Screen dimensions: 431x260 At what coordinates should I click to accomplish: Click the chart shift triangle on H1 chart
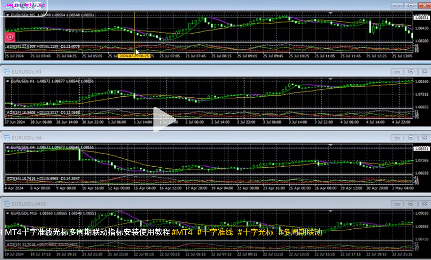point(331,79)
